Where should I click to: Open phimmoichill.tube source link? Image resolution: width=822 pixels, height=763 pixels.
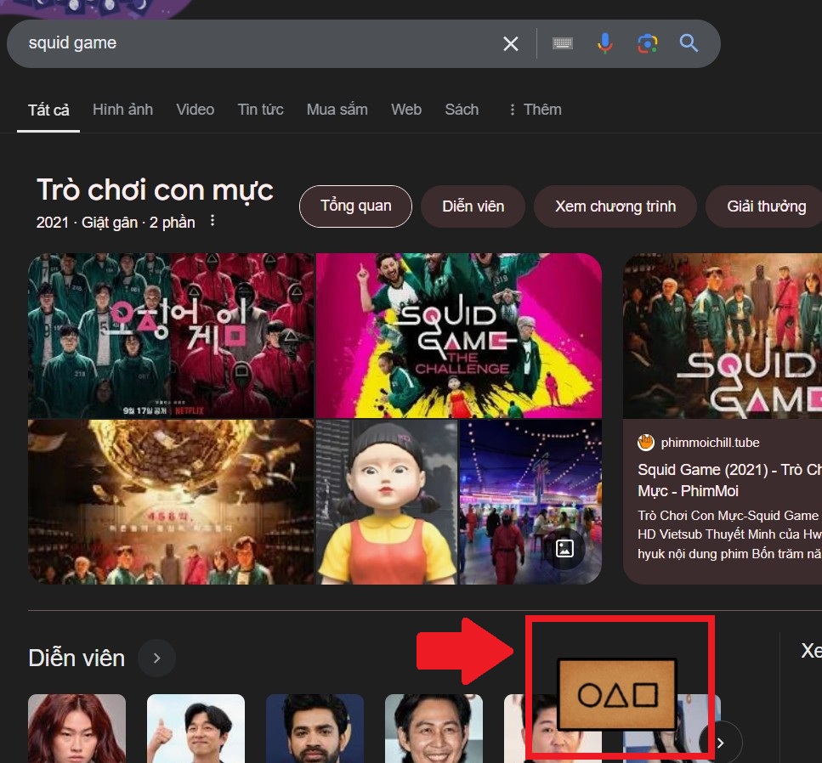tap(711, 443)
